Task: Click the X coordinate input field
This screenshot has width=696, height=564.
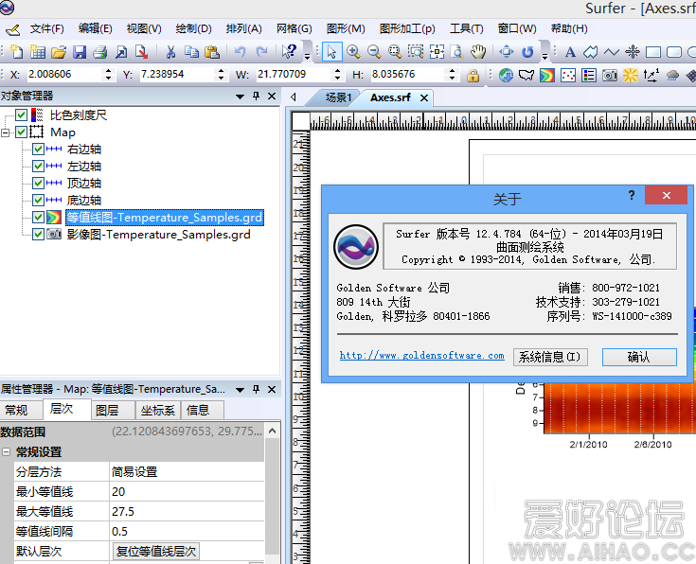Action: click(x=64, y=75)
